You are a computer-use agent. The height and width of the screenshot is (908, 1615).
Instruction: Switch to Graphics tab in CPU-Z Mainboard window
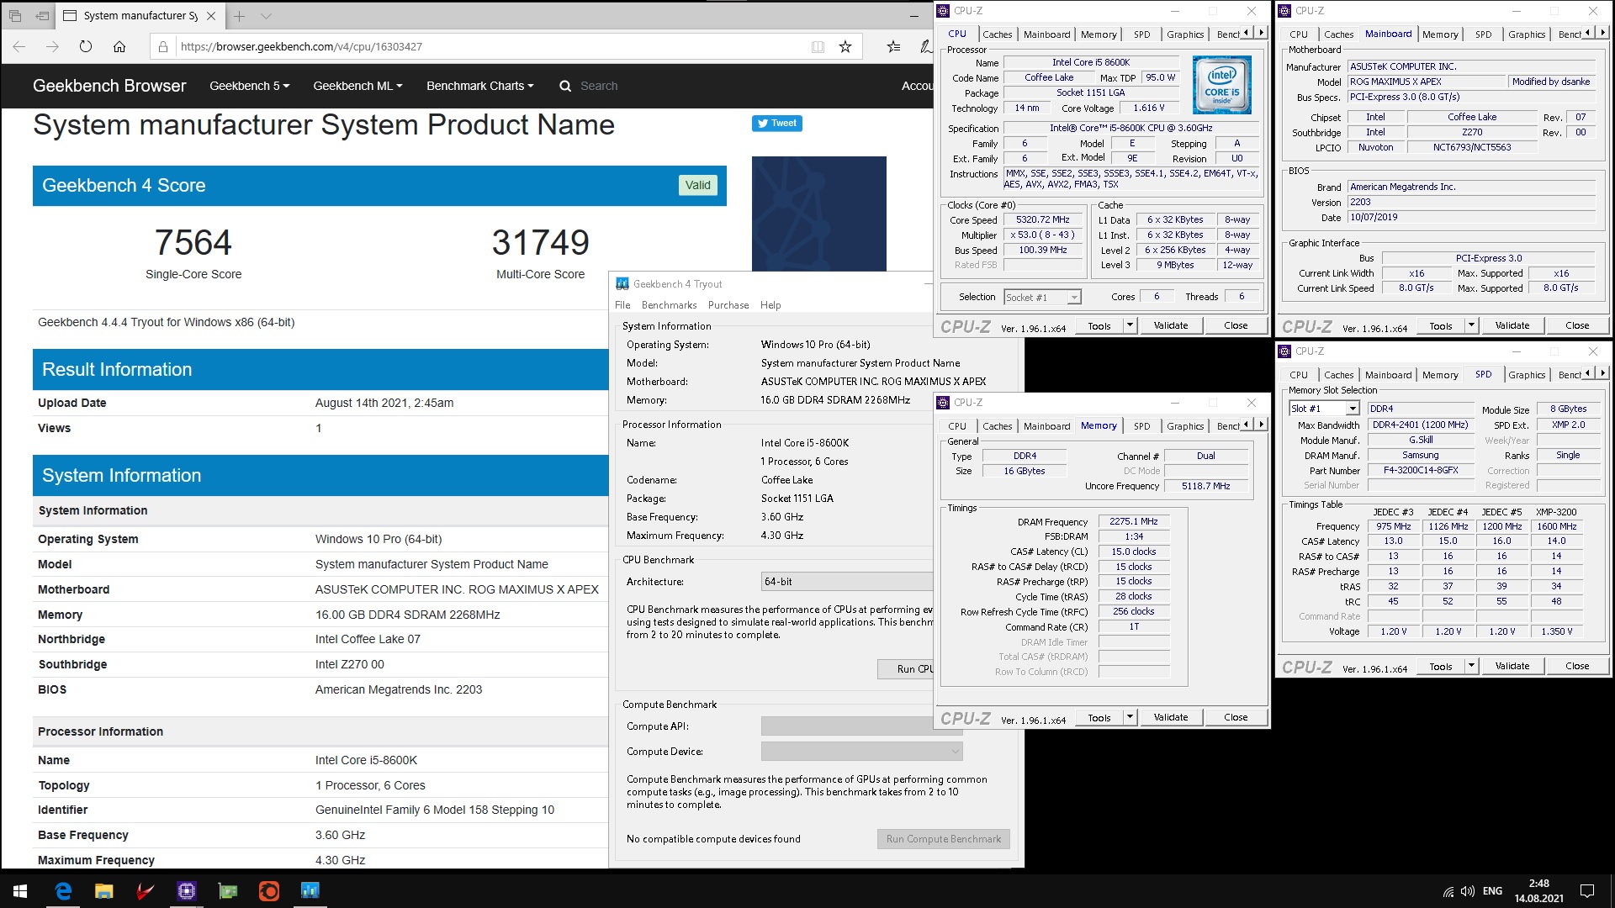pyautogui.click(x=1527, y=34)
